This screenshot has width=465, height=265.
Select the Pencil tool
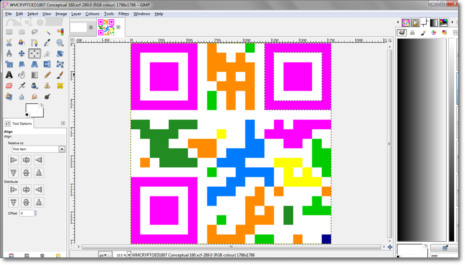[47, 75]
